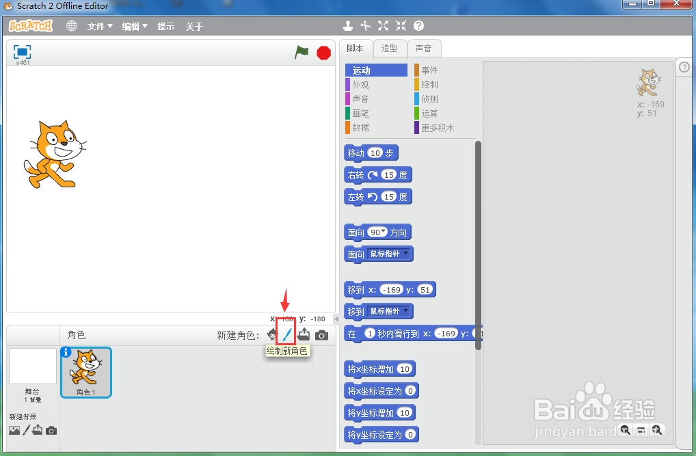Click the Scratch logo
696x456 pixels.
click(31, 26)
